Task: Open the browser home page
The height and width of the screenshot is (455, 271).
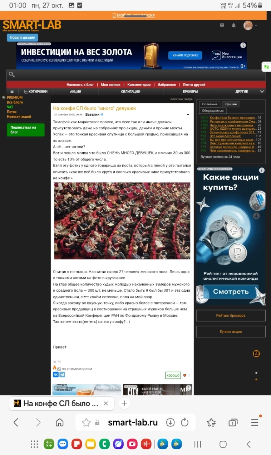Action: (x=60, y=422)
